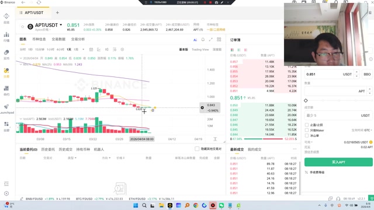
Task: Open the AI analysis icon above the chart
Action: click(195, 40)
